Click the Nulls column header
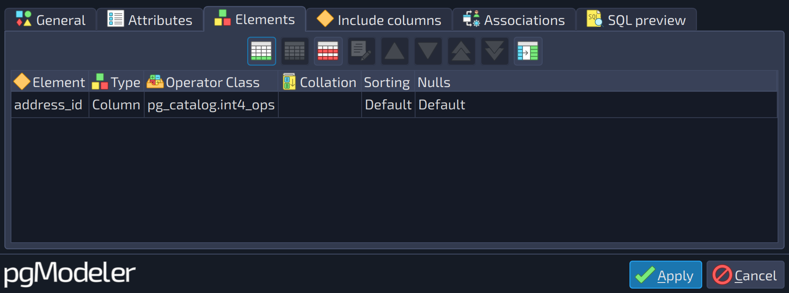The image size is (789, 293). point(596,82)
